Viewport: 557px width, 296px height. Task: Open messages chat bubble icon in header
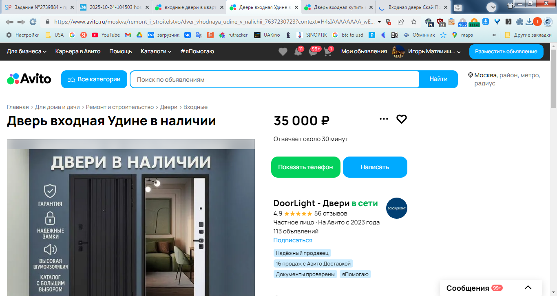click(313, 52)
